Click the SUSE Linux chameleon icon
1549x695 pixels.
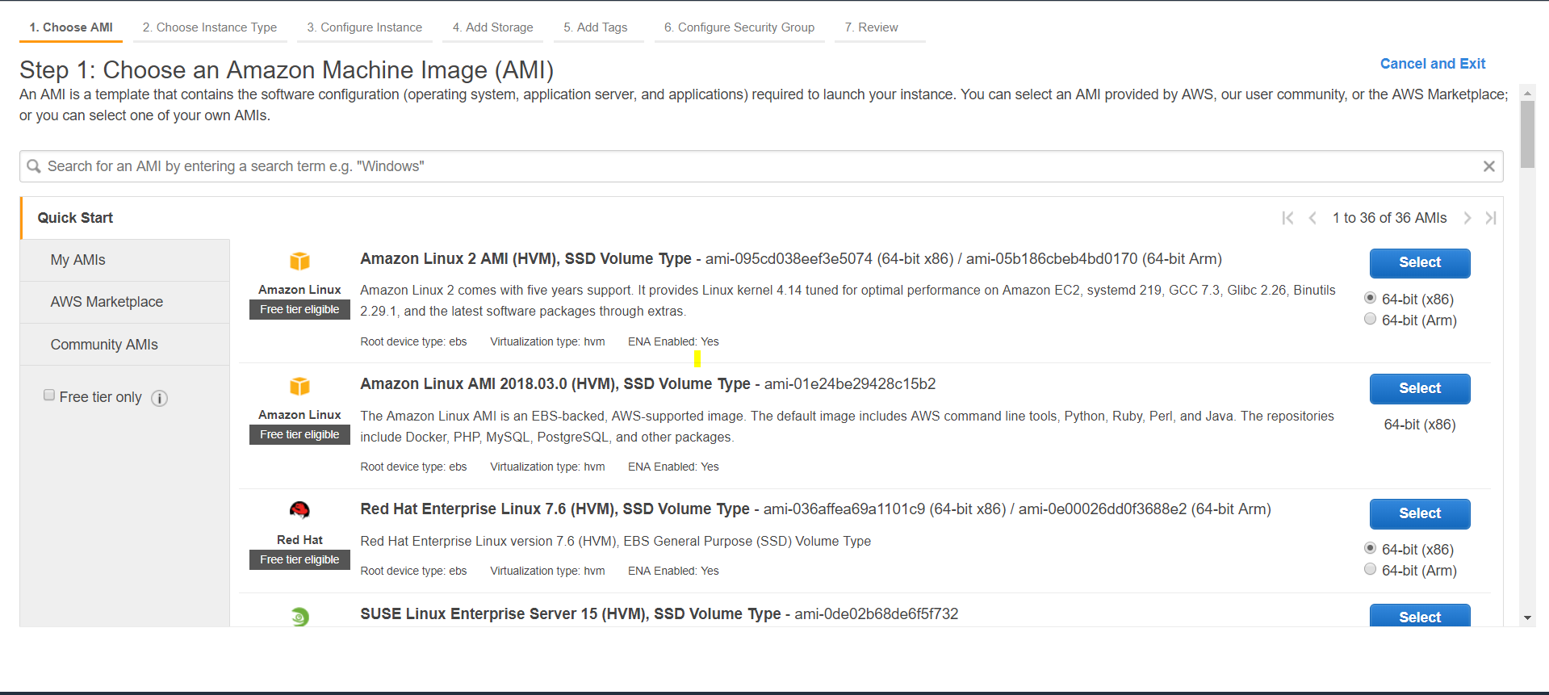299,617
